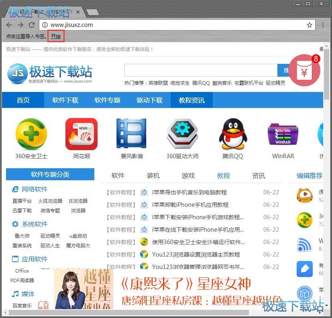Open article i苹果导出手机音乐到电脑教程
332x318 pixels.
tap(189, 192)
